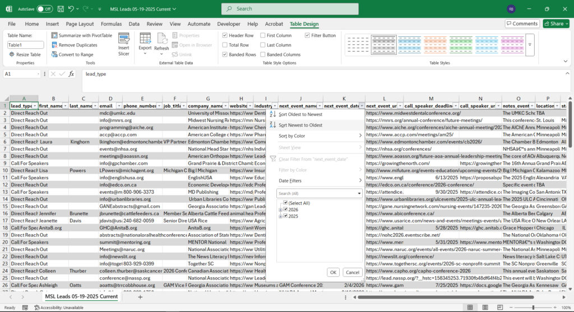Click the Excel app icon

click(x=9, y=9)
